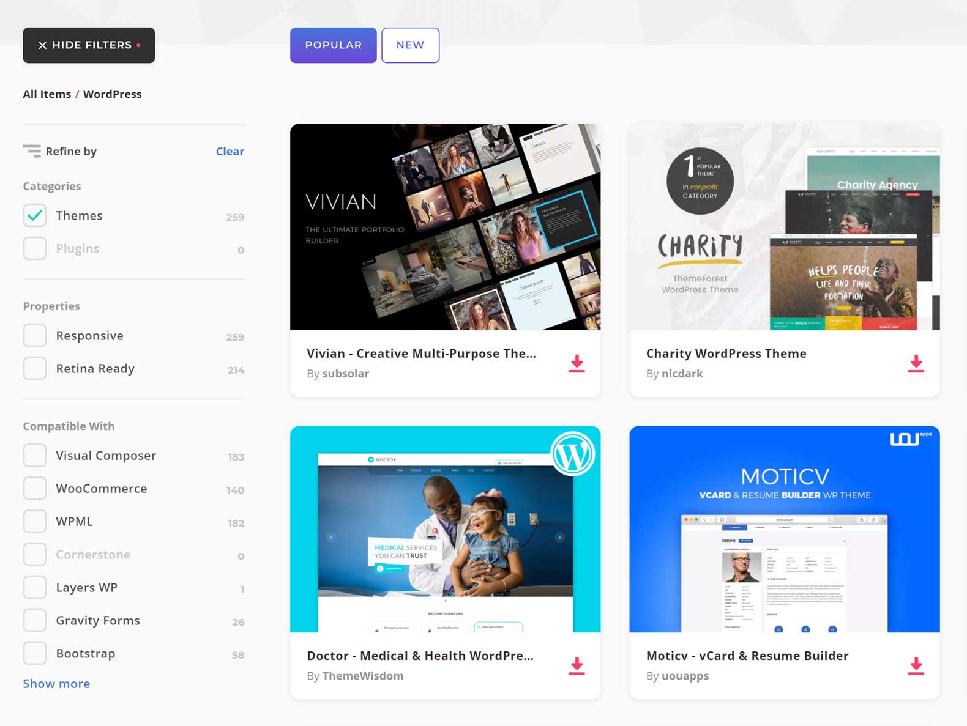
Task: Clear all refine filters
Action: (230, 151)
